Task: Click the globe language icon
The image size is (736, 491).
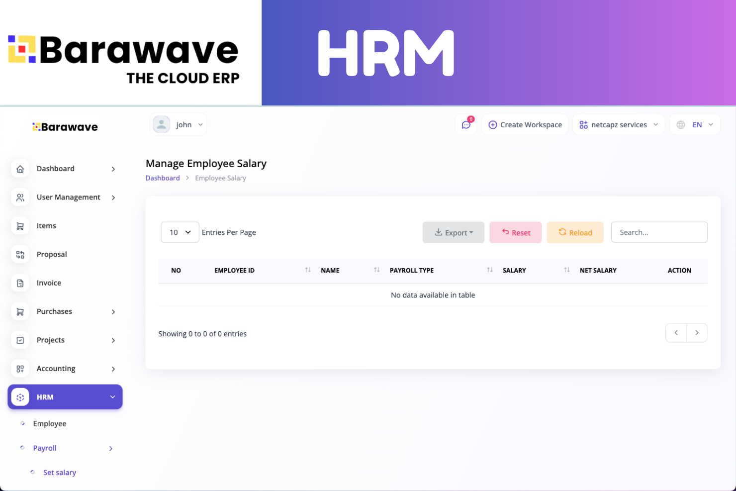Action: click(x=681, y=125)
